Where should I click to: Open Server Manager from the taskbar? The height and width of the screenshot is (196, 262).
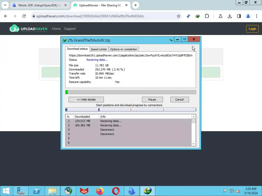[21, 191]
